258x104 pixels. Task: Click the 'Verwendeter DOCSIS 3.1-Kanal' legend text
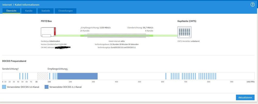pyautogui.click(x=66, y=87)
